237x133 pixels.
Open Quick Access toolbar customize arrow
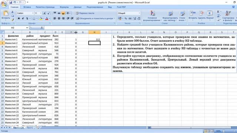pyautogui.click(x=28, y=2)
